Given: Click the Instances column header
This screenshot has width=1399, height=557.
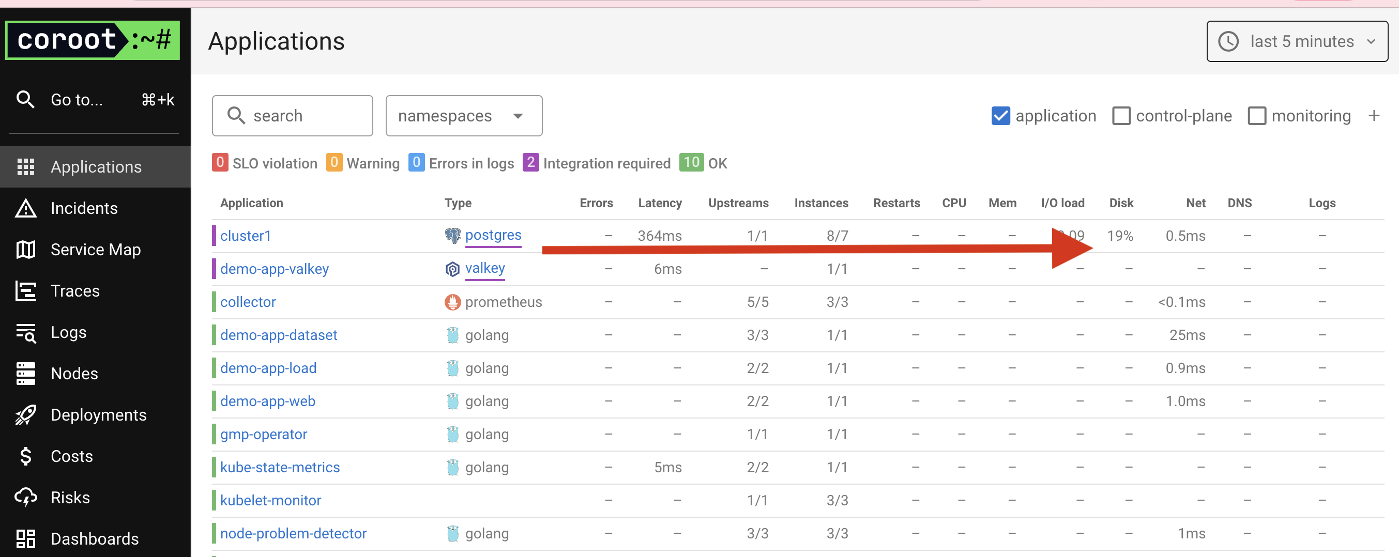Looking at the screenshot, I should 821,203.
